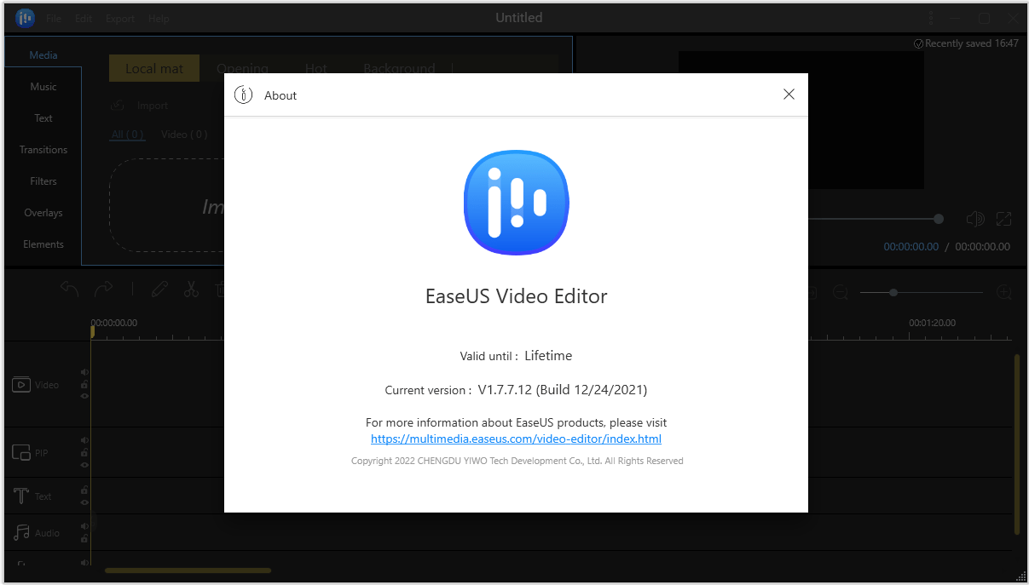Viewport: 1029px width, 585px height.
Task: Click the Recently saved 16:47 status
Action: coord(966,43)
